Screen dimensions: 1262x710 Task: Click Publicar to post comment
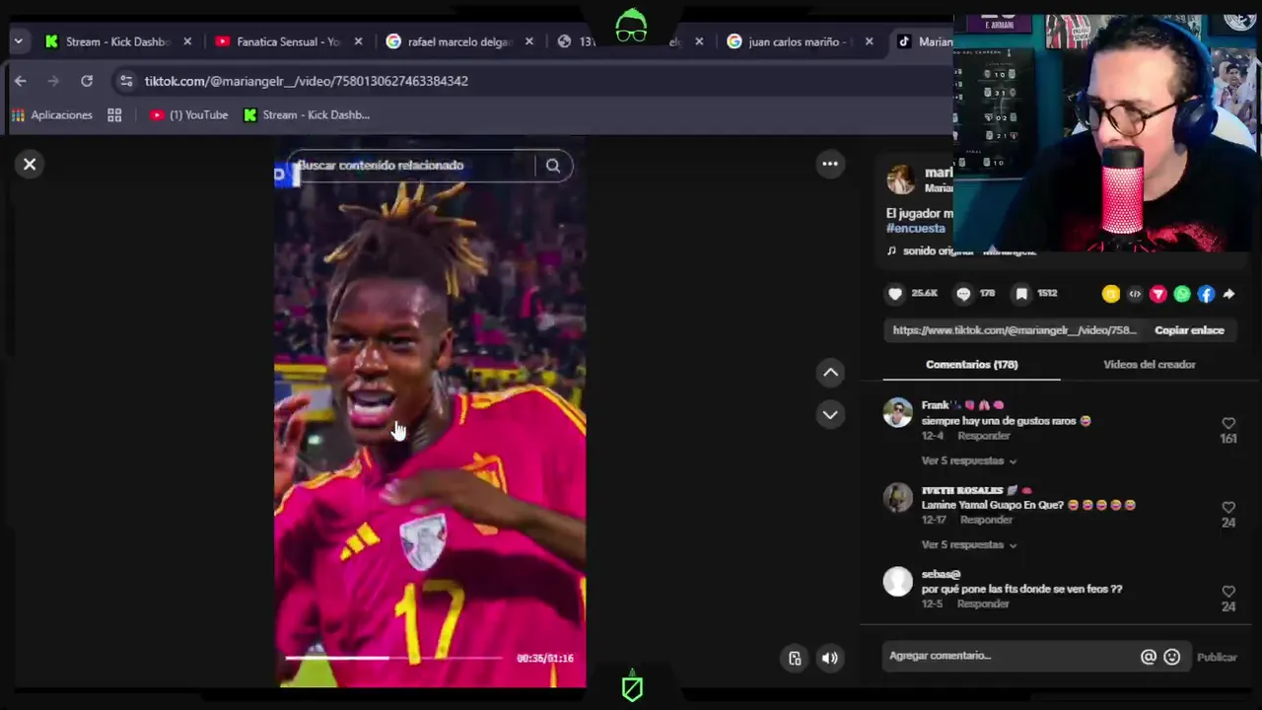[x=1217, y=658]
